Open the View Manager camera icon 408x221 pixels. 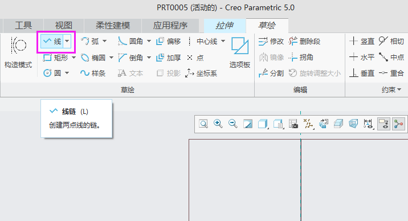pyautogui.click(x=293, y=124)
